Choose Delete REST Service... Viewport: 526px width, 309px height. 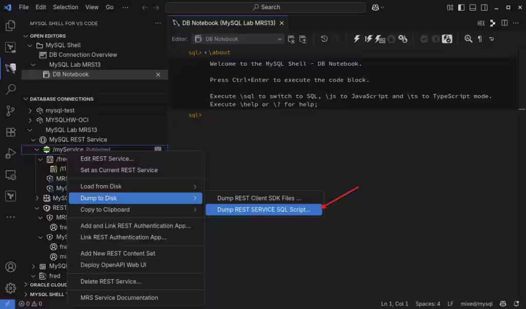136,281
